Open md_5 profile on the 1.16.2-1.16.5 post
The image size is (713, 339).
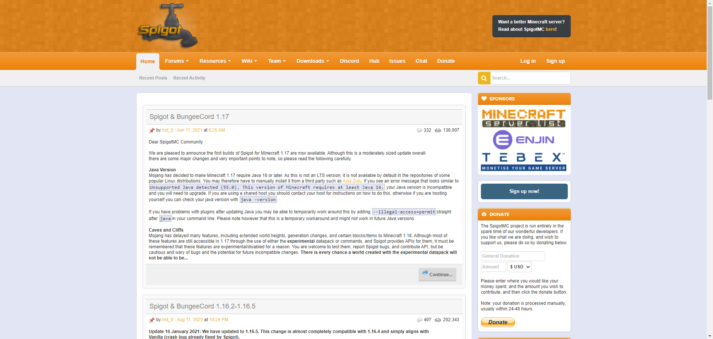167,320
